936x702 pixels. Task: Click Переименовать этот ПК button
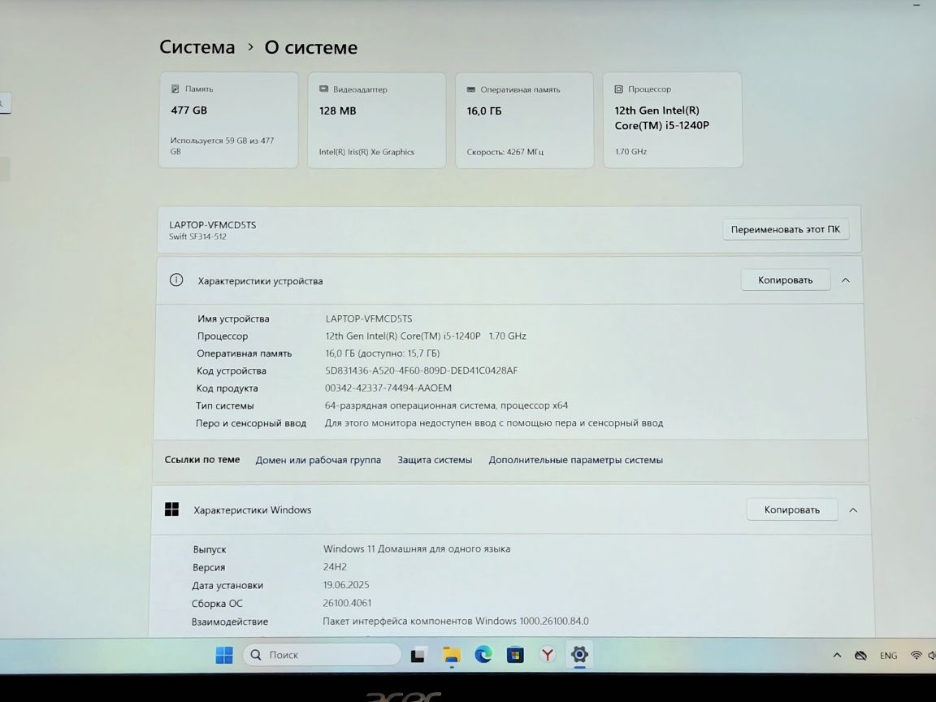(786, 229)
